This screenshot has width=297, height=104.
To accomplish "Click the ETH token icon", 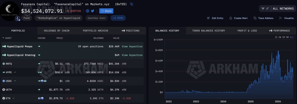I will (x=3, y=98).
